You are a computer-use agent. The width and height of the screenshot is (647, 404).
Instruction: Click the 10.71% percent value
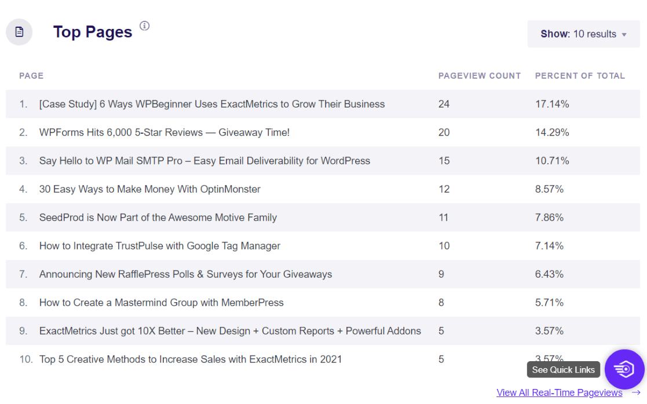[x=552, y=161]
